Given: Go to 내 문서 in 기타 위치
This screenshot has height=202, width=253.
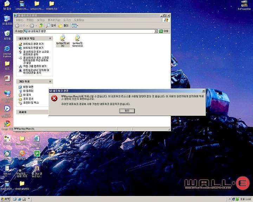Looking at the screenshot, I should [27, 95].
